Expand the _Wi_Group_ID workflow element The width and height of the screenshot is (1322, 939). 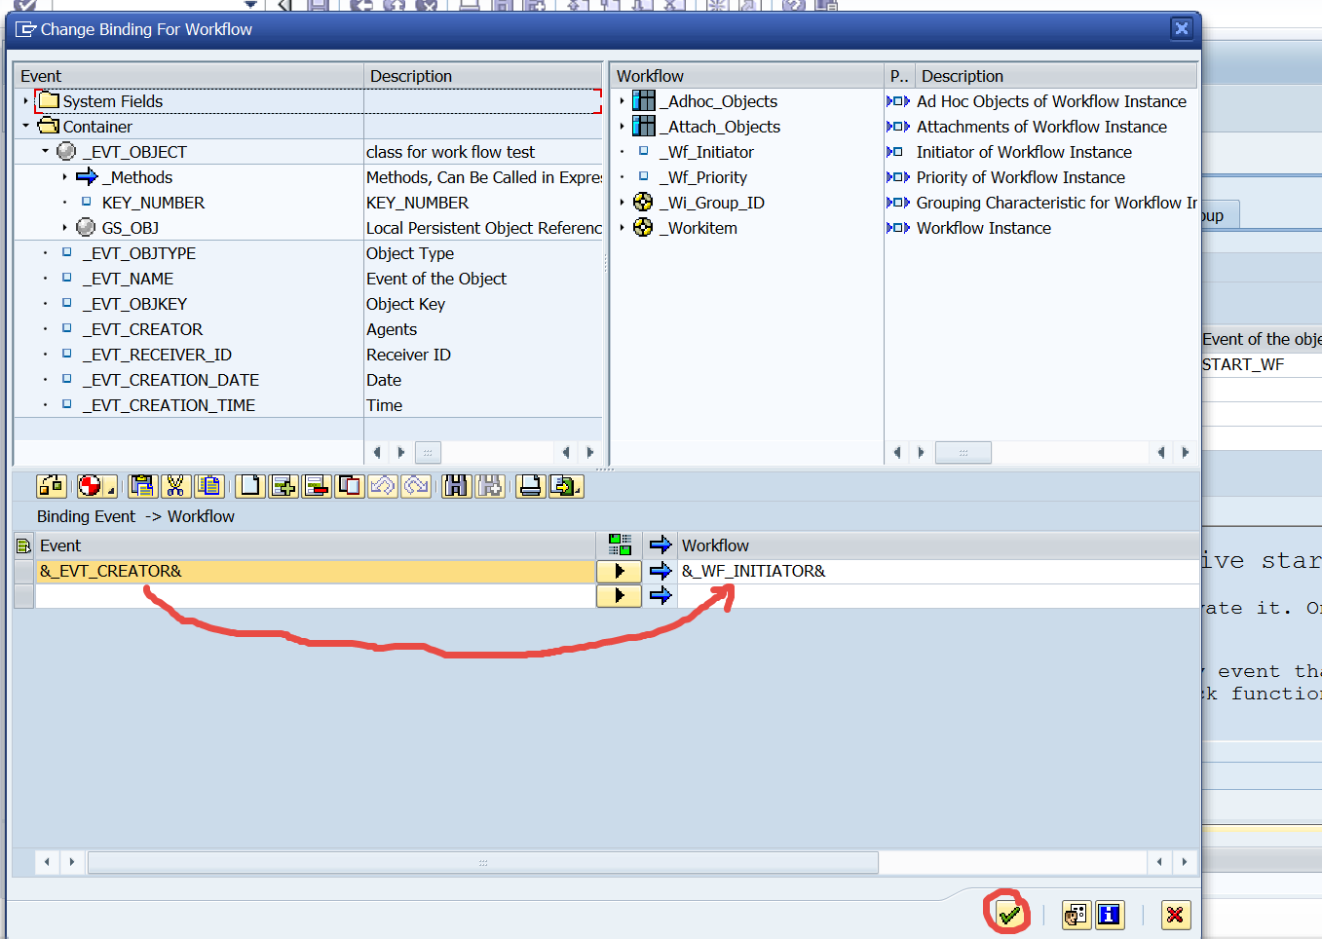[x=623, y=203]
